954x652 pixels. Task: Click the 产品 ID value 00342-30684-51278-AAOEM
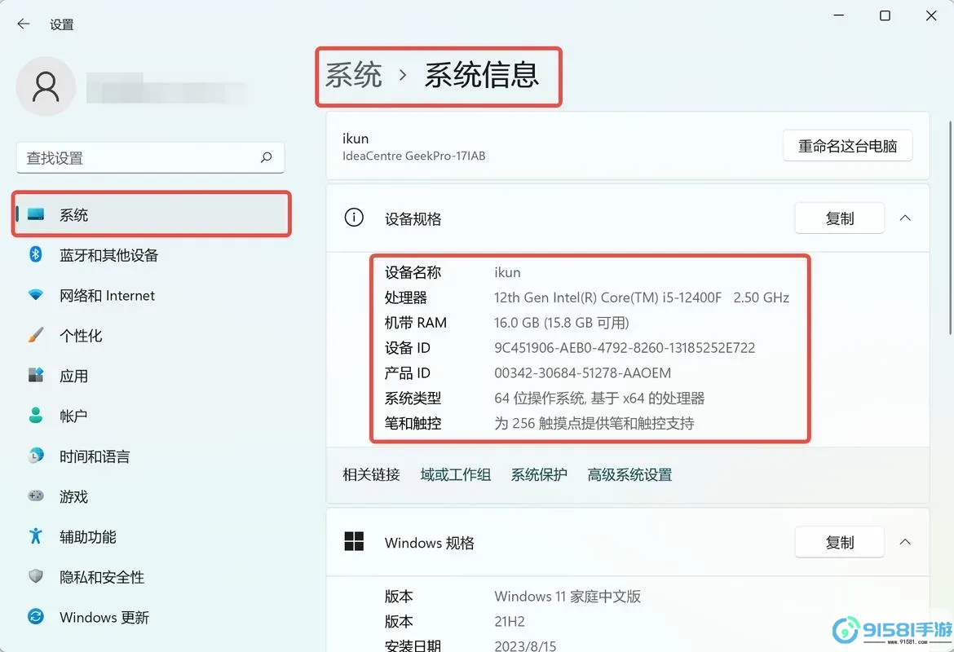tap(582, 372)
